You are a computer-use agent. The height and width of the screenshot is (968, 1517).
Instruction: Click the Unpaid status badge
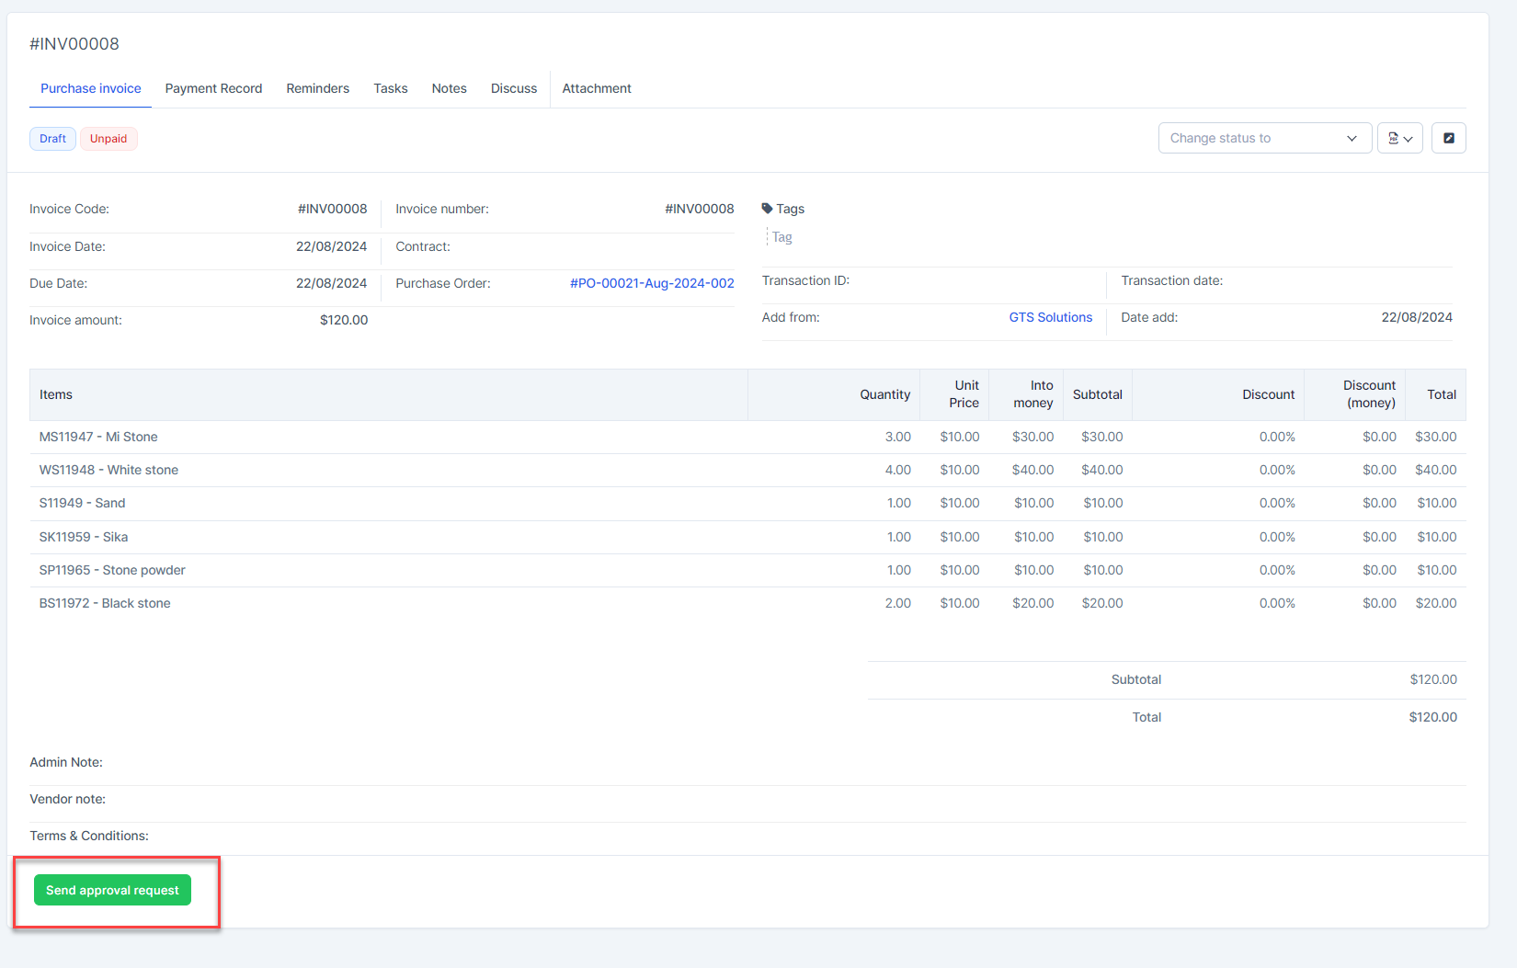coord(108,139)
